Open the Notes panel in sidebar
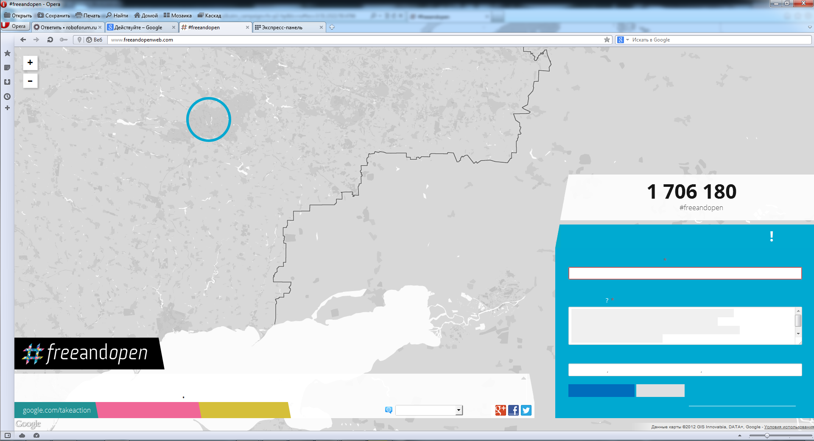The height and width of the screenshot is (441, 814). point(7,68)
